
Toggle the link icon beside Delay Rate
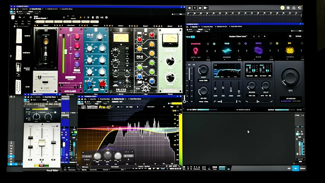(270, 96)
